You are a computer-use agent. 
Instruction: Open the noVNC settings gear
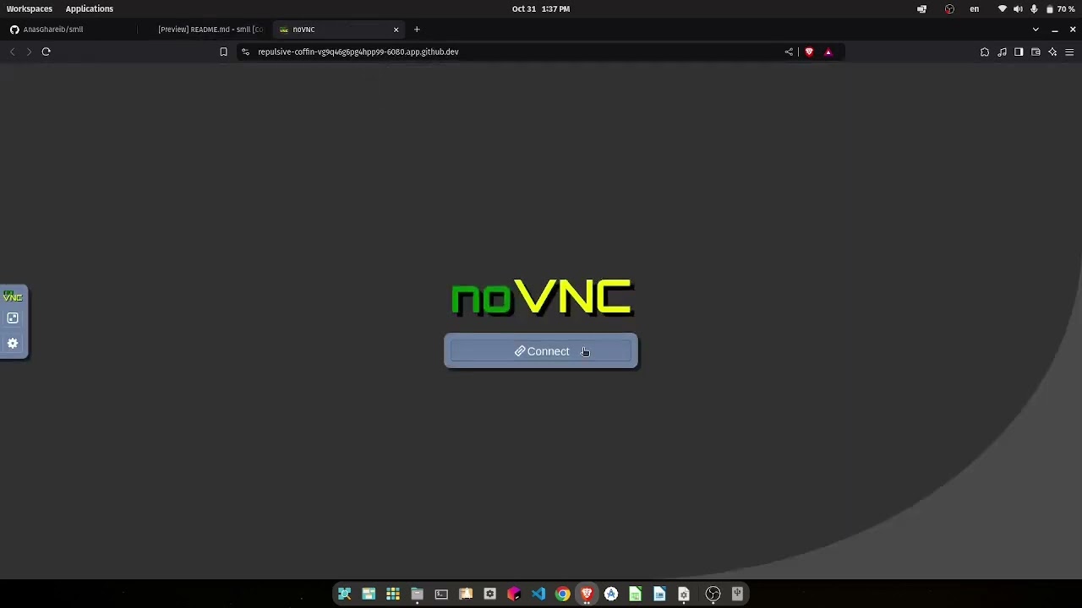(13, 344)
